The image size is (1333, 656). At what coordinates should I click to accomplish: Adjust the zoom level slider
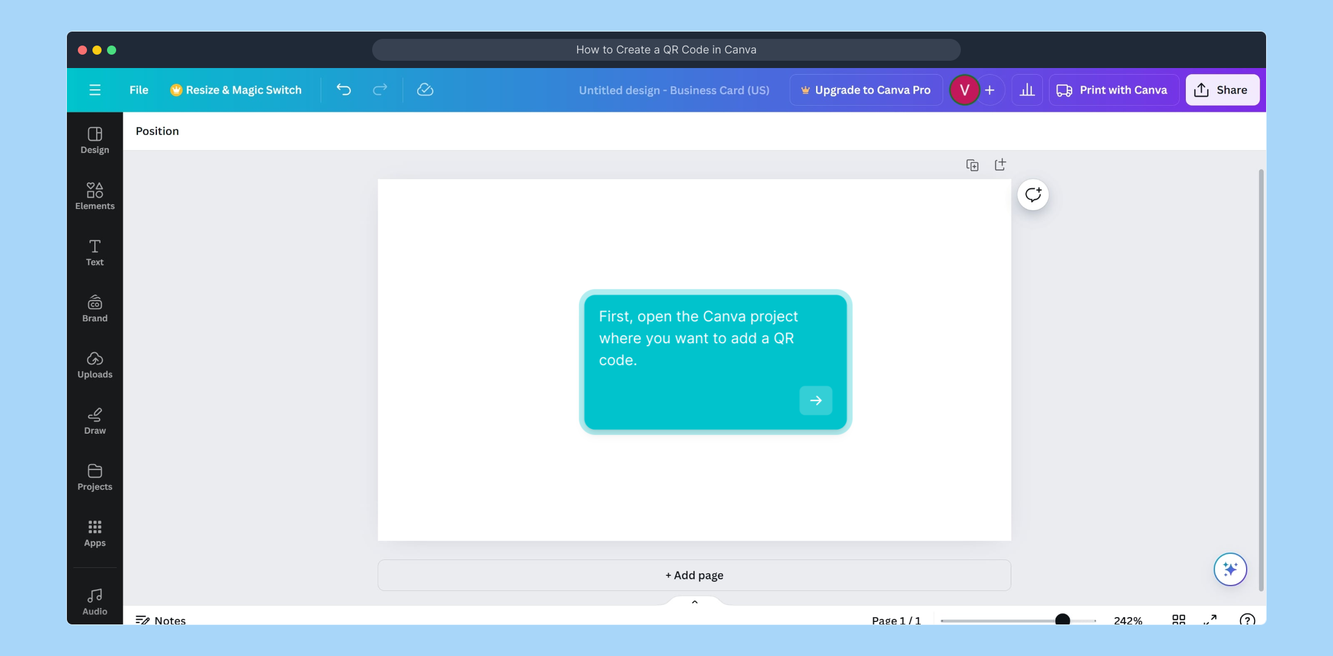(x=1063, y=620)
